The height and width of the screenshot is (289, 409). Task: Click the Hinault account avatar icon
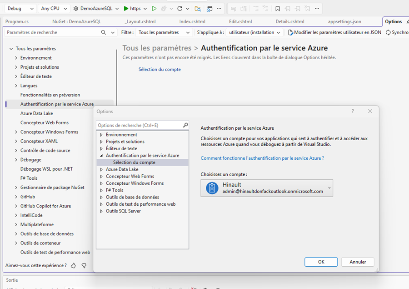(212, 188)
